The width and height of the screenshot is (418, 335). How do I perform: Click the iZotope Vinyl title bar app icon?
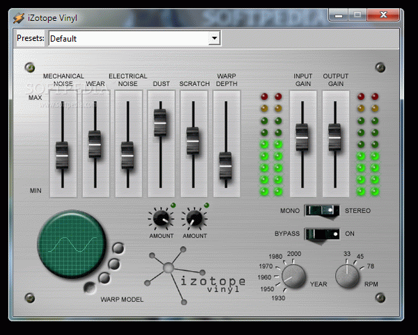(x=19, y=18)
